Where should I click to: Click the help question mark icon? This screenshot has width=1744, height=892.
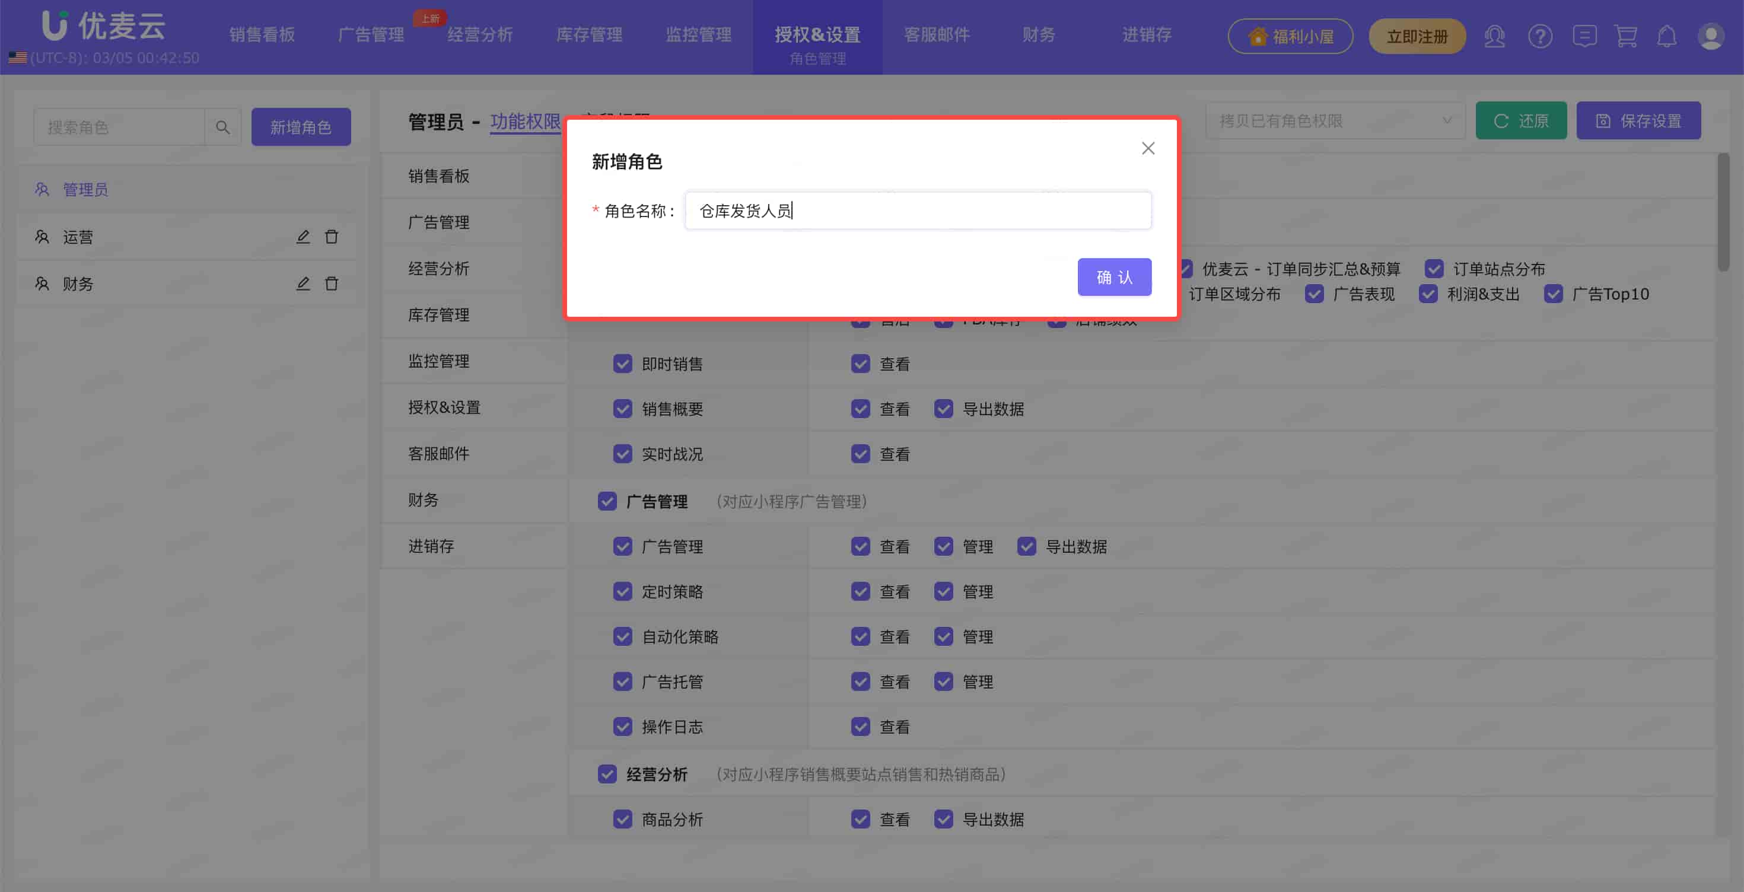[x=1539, y=36]
